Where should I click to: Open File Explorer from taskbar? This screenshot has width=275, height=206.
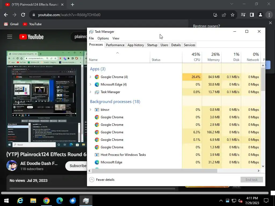click(x=33, y=201)
